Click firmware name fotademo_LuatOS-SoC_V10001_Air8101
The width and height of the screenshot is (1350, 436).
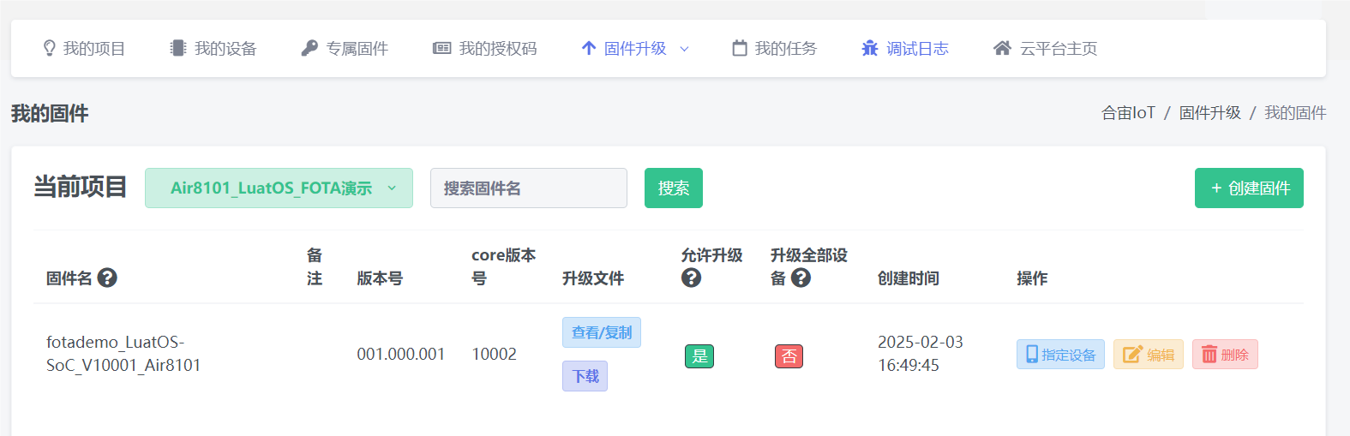tap(123, 354)
